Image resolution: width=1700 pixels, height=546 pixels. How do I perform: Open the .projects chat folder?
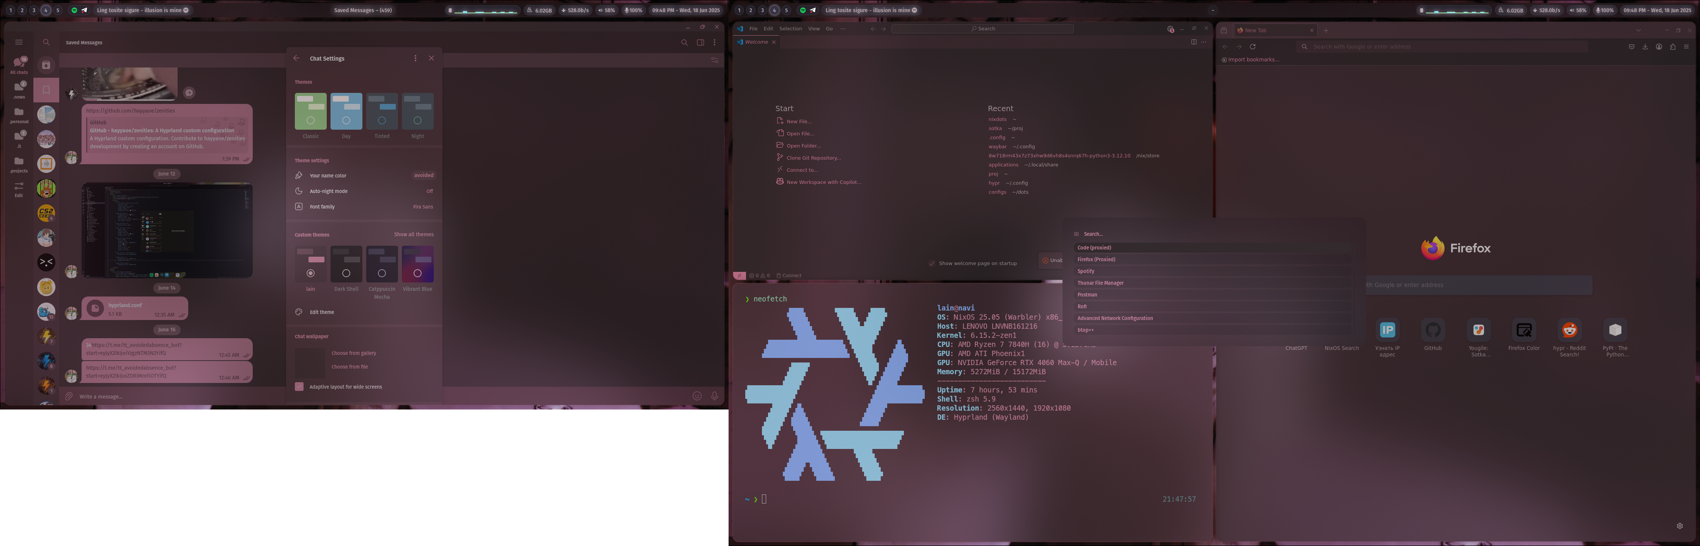point(19,164)
